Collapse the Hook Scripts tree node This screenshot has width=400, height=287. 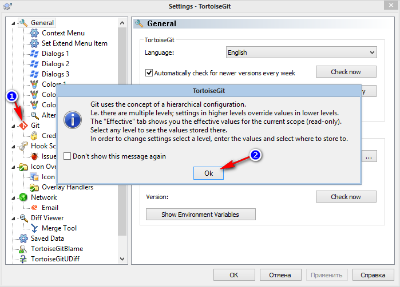pyautogui.click(x=13, y=147)
